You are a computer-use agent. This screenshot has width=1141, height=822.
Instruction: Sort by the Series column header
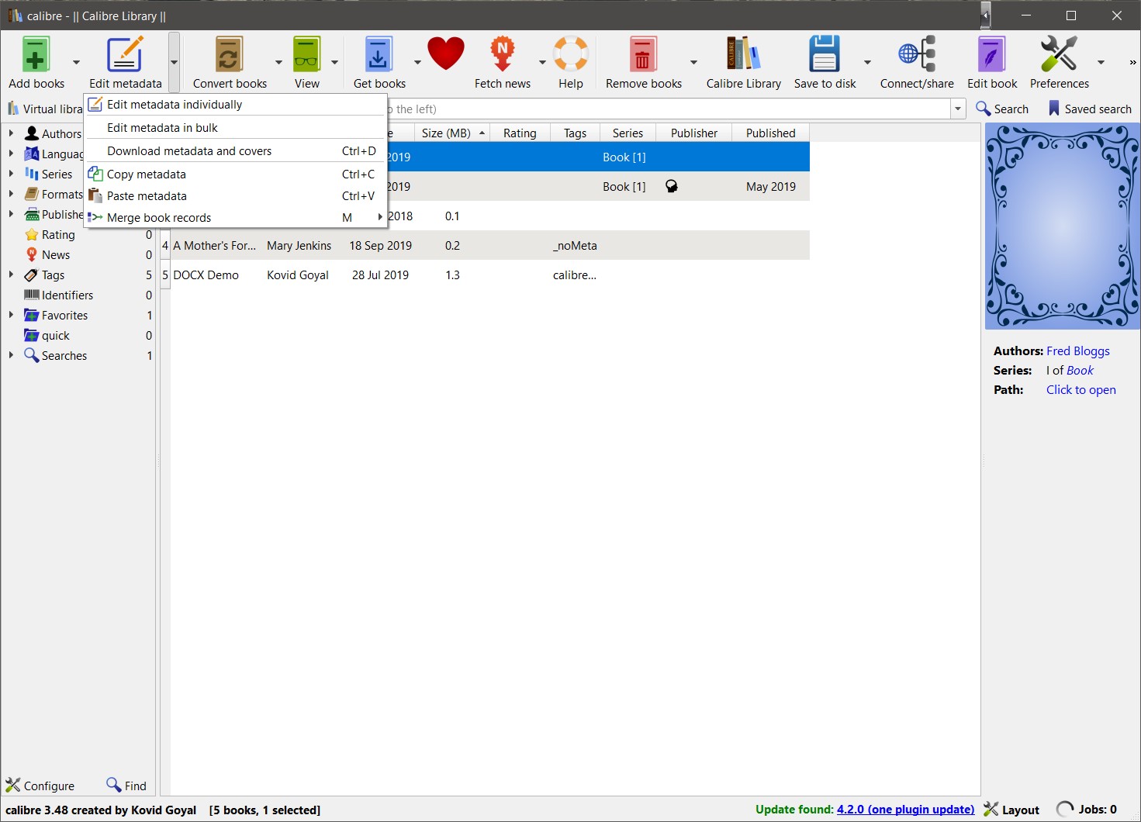[x=628, y=133]
